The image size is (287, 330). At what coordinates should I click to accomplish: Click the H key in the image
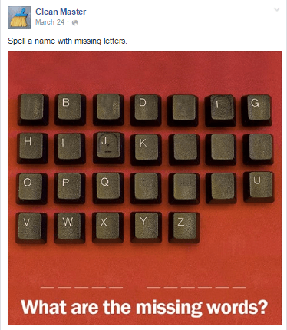click(32, 148)
